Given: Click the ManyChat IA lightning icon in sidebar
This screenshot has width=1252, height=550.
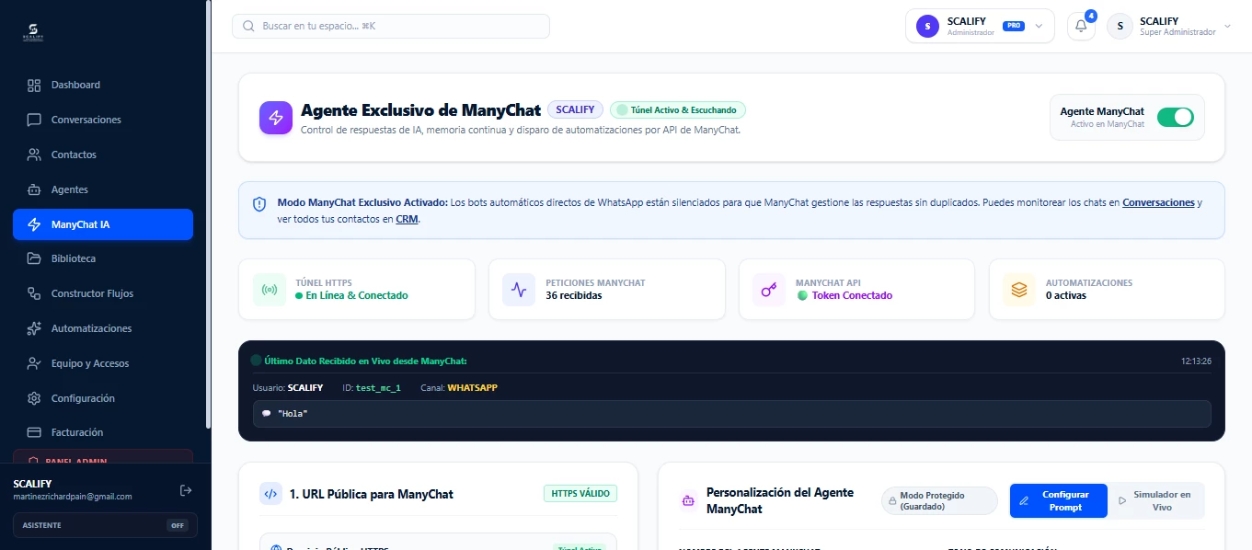Looking at the screenshot, I should coord(34,224).
